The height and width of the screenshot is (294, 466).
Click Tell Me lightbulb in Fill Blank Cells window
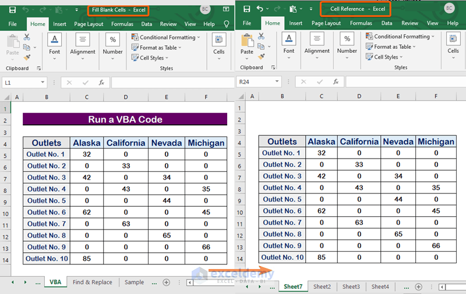coord(227,24)
